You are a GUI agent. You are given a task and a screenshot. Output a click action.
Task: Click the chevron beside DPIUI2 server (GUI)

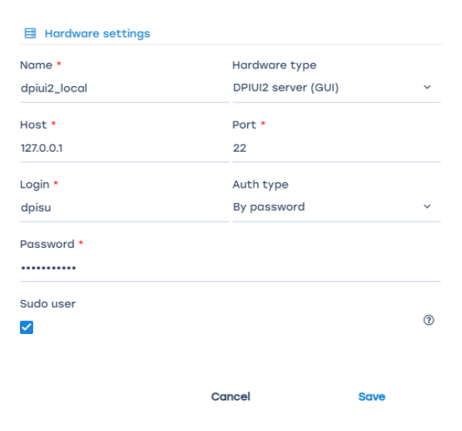coord(427,88)
